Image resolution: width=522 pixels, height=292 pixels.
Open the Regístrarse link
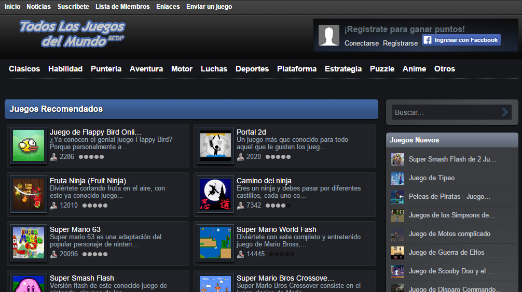click(400, 43)
